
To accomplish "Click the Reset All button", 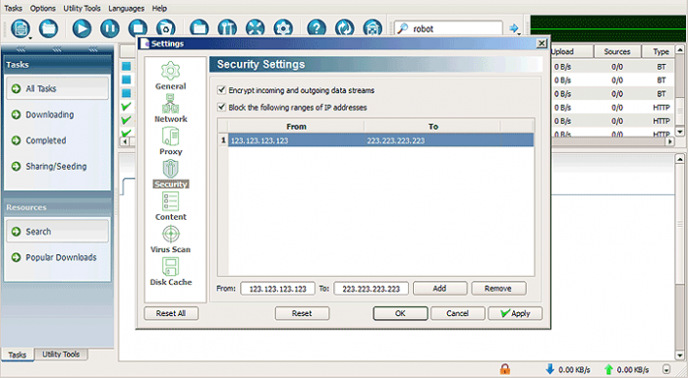I will point(171,313).
